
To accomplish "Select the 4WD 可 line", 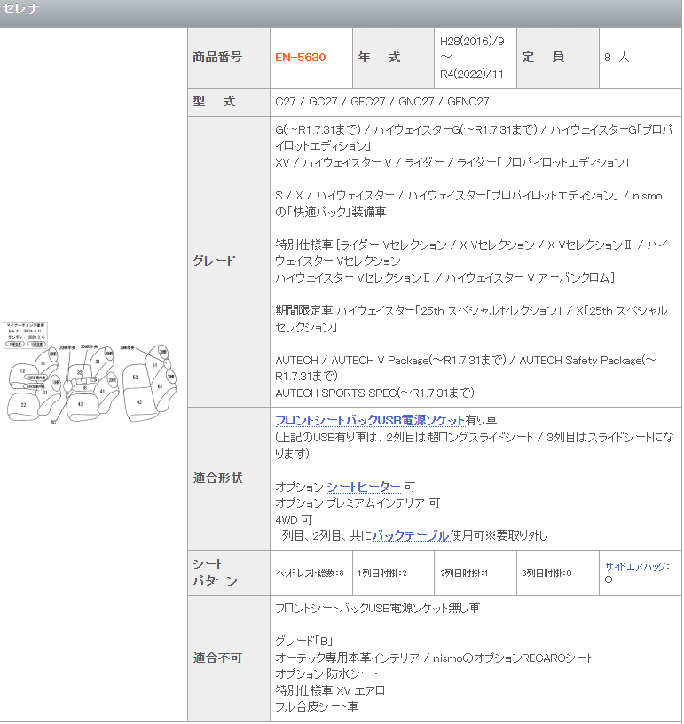I will [x=294, y=520].
